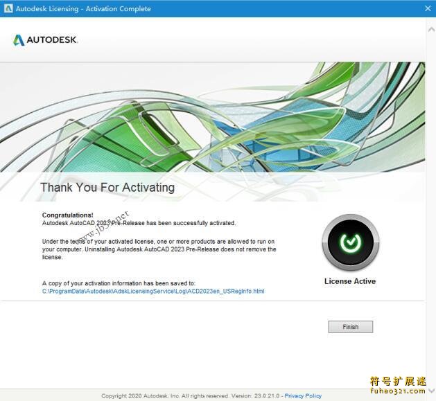Click the 'Under the terms of your activated license' paragraph

coord(159,249)
